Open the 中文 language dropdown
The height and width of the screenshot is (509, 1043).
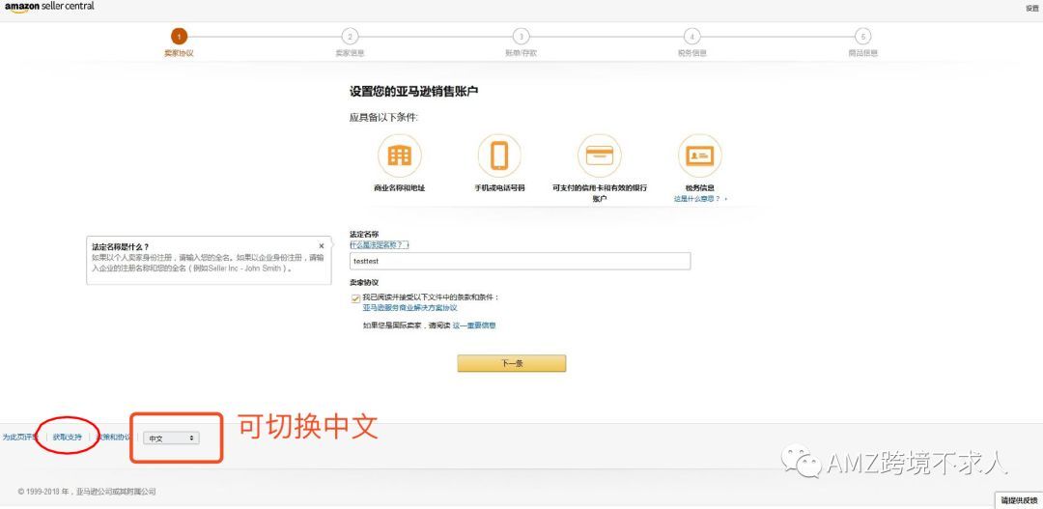[171, 438]
